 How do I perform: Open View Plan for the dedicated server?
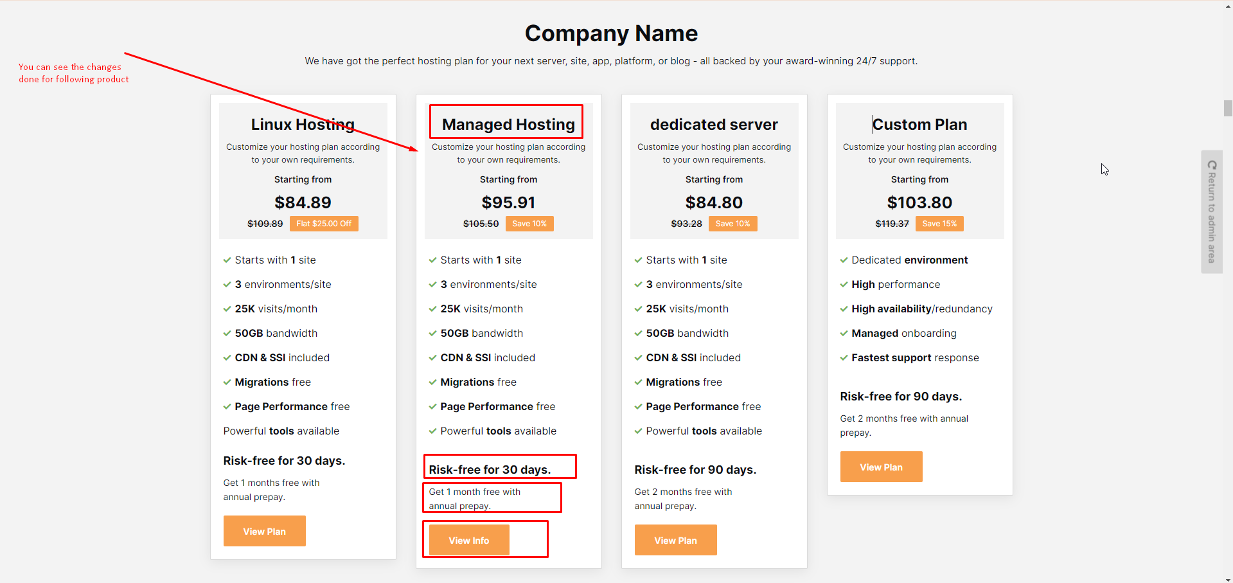coord(675,540)
